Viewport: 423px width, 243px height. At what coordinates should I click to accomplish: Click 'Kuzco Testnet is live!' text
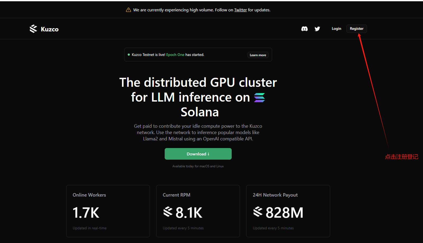click(148, 55)
